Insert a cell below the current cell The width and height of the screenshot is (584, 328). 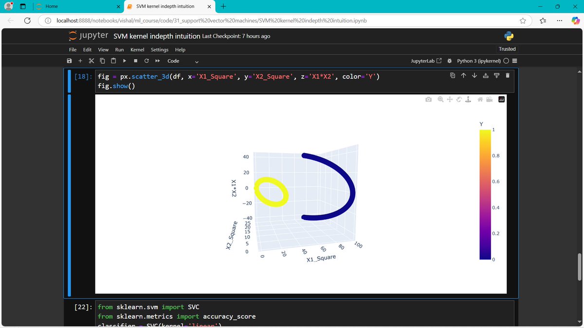(496, 75)
